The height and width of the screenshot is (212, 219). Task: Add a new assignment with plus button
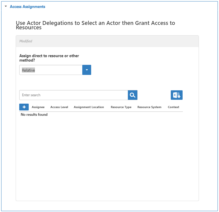[24, 107]
